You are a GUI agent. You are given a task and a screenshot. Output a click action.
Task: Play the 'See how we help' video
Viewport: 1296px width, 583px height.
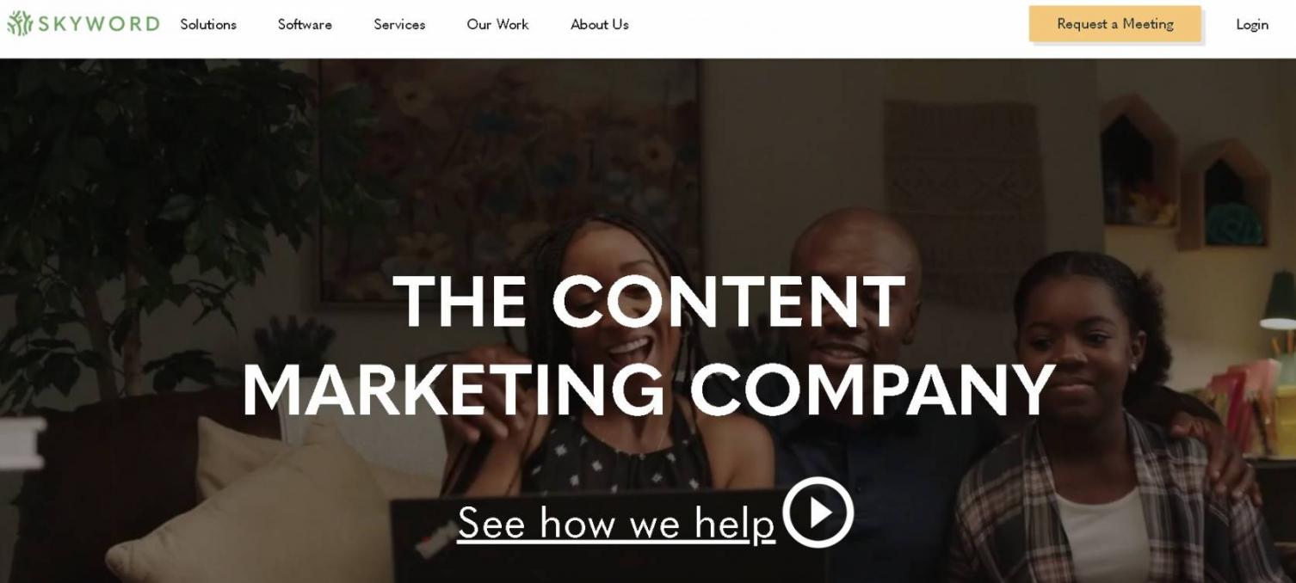818,512
